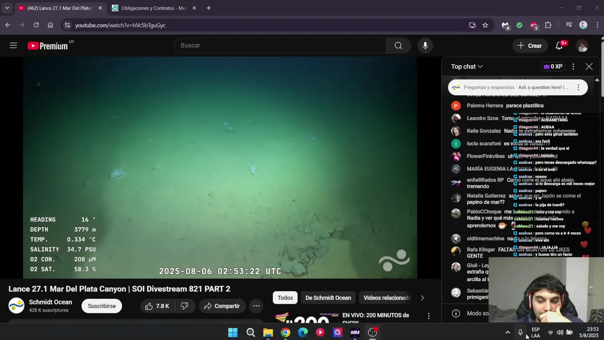604x340 pixels.
Task: Start voice search with microphone icon
Action: click(425, 45)
